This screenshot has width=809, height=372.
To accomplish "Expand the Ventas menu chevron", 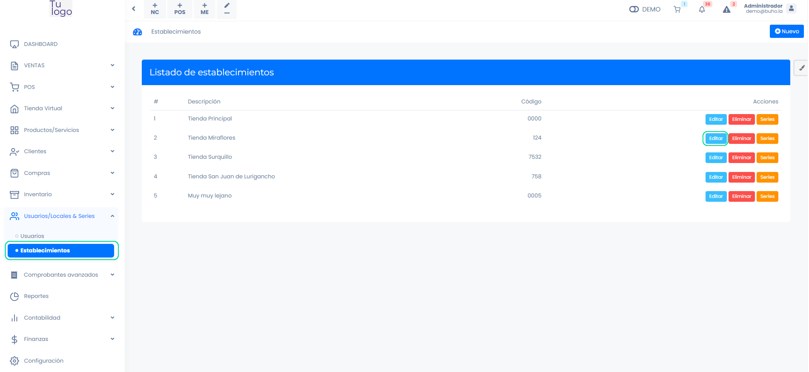I will pos(112,66).
